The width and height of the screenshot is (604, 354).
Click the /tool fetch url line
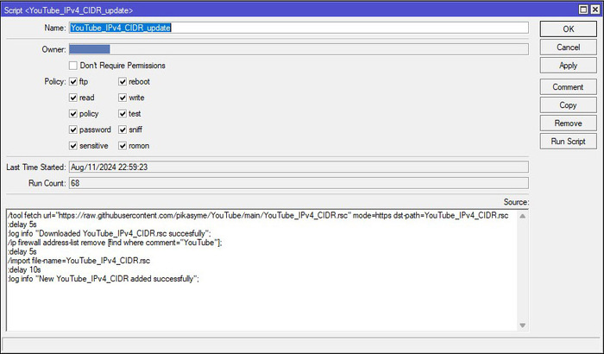(x=258, y=216)
